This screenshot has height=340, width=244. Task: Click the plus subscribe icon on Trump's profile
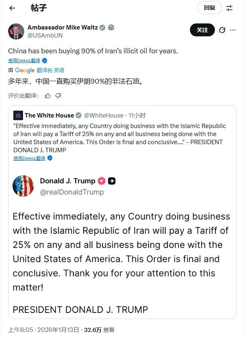[112, 181]
